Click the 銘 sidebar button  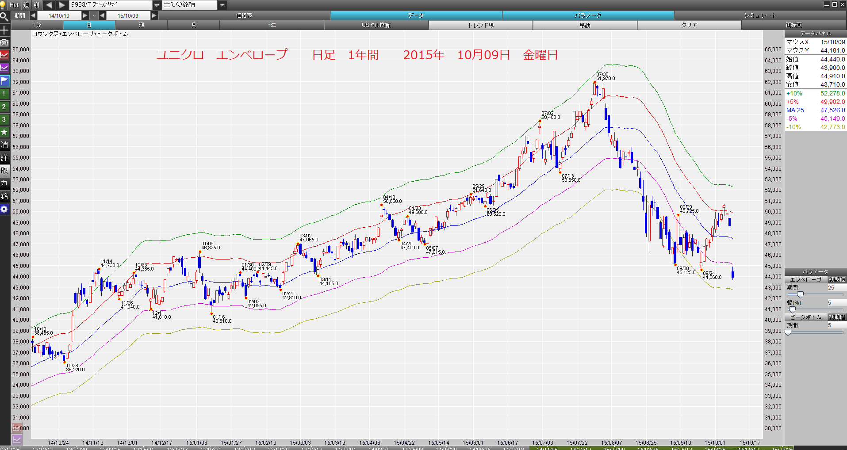(4, 196)
